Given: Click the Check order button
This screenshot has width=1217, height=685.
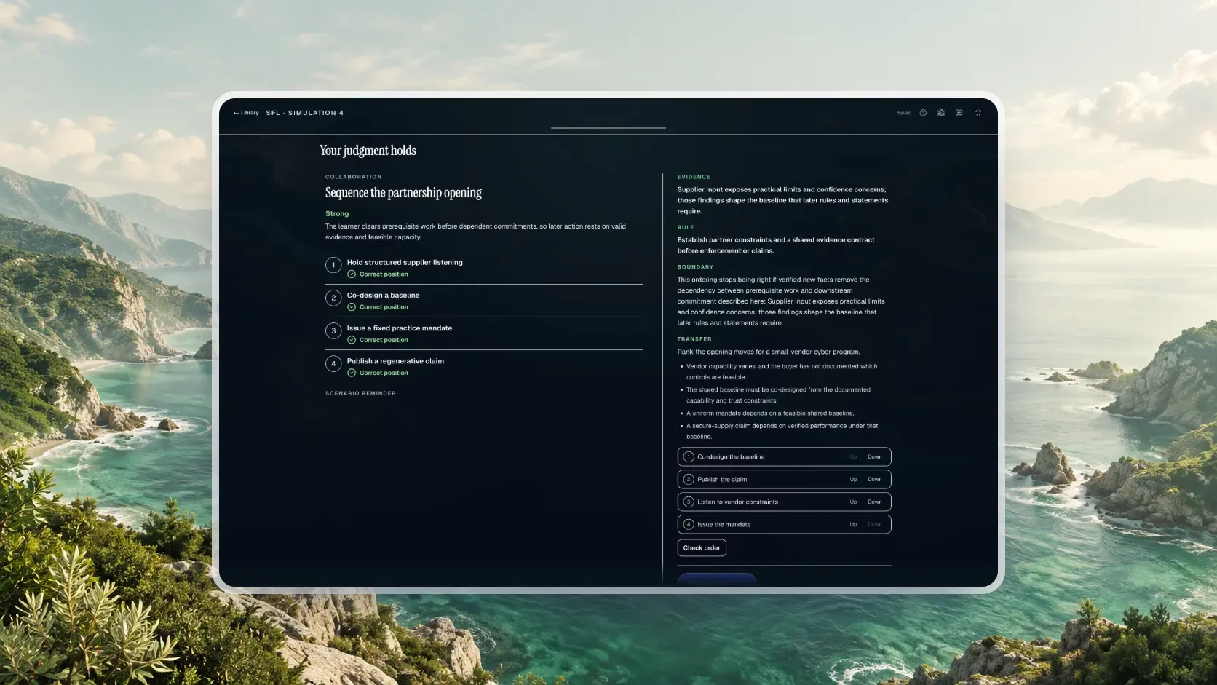Looking at the screenshot, I should point(702,548).
